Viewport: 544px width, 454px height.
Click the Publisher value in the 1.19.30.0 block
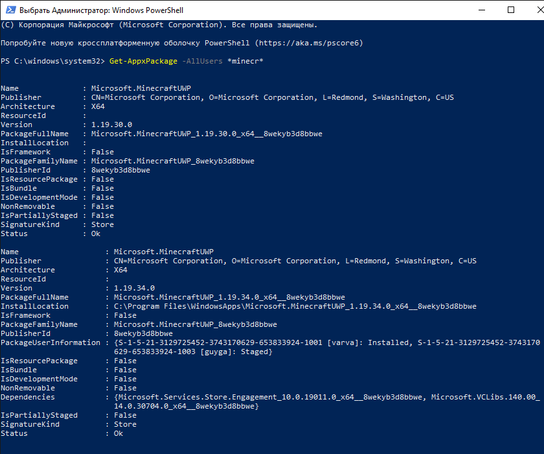[x=273, y=97]
